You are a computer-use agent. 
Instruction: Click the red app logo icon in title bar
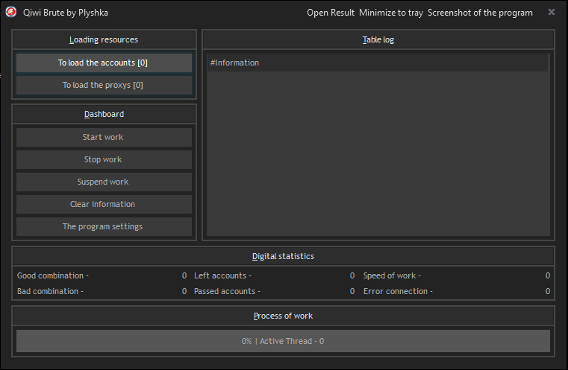tap(11, 13)
